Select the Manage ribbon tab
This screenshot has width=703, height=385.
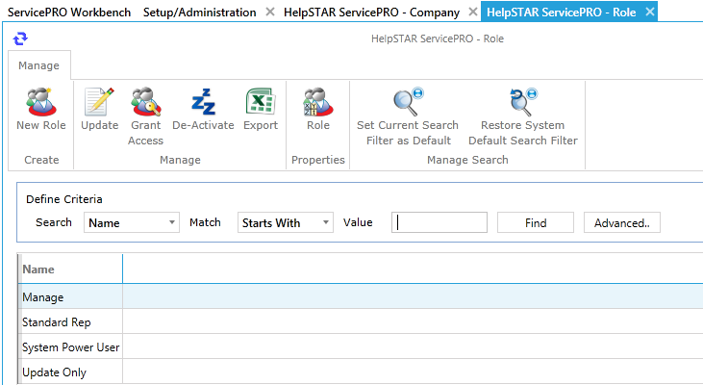click(x=39, y=65)
